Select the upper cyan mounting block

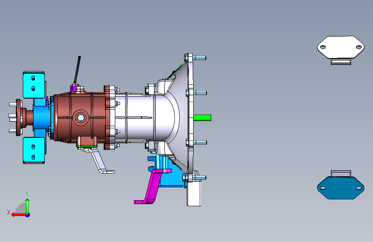[x=34, y=84]
